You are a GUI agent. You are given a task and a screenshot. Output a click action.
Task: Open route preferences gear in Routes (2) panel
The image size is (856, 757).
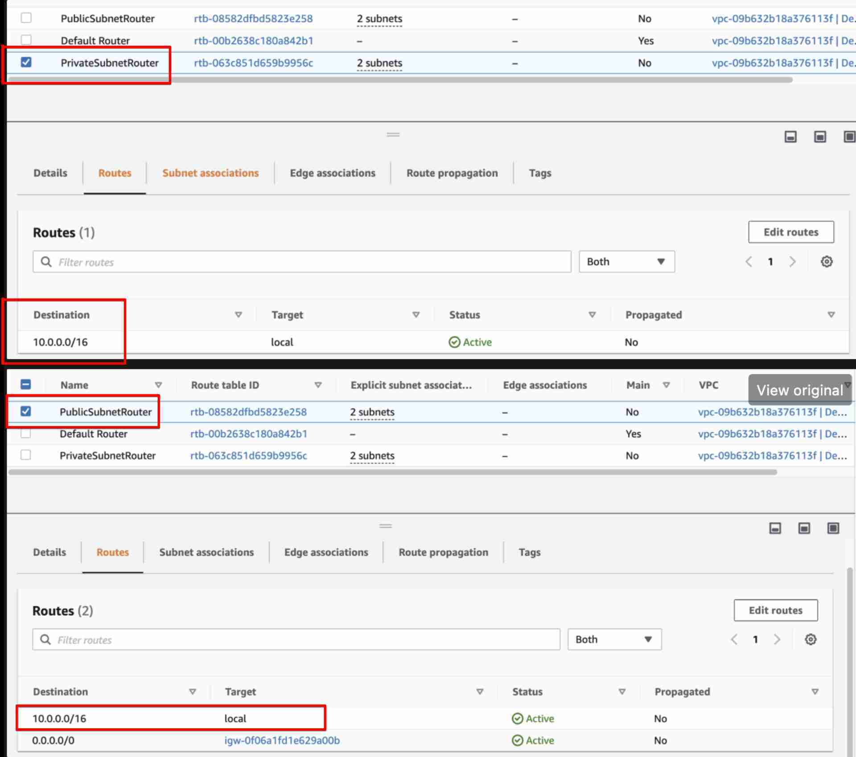811,640
